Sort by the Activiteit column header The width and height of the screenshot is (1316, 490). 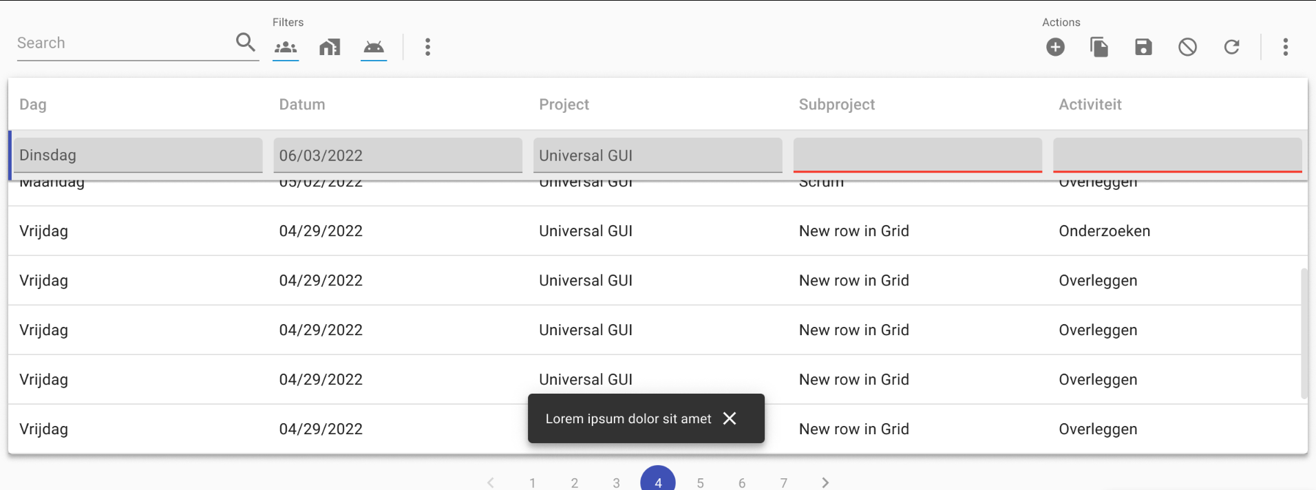click(x=1090, y=105)
